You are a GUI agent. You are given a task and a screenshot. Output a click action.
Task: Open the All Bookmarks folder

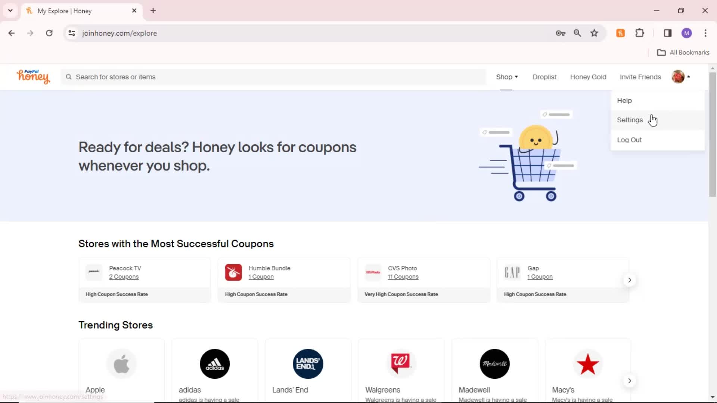tap(683, 53)
